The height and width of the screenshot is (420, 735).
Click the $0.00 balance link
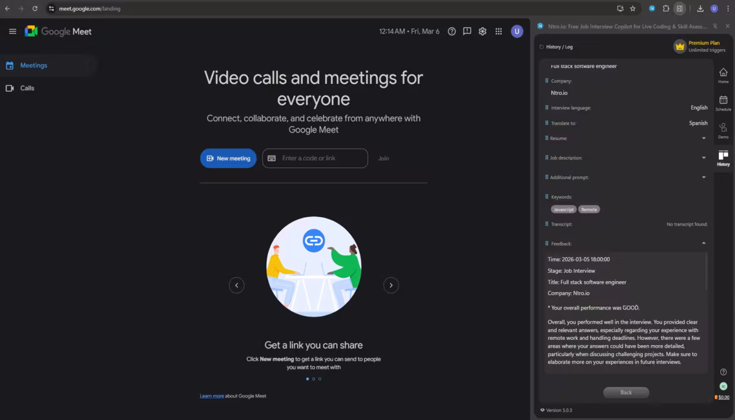coord(724,397)
